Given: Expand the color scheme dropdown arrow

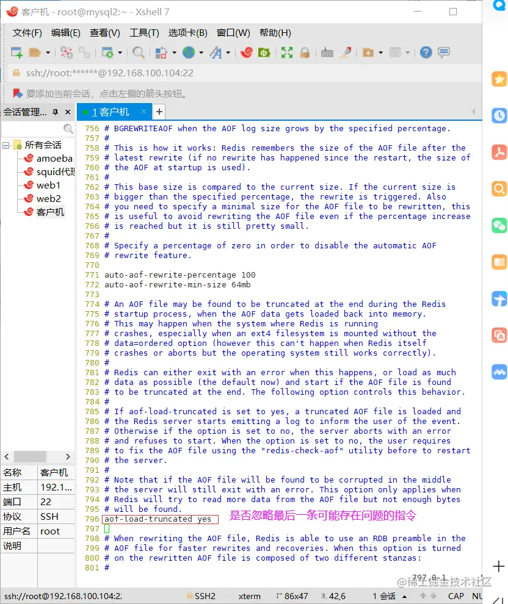Looking at the screenshot, I should [174, 52].
